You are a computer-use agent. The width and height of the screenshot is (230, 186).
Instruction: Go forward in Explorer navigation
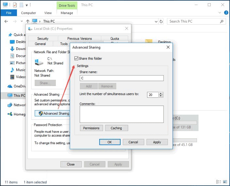(x=15, y=22)
